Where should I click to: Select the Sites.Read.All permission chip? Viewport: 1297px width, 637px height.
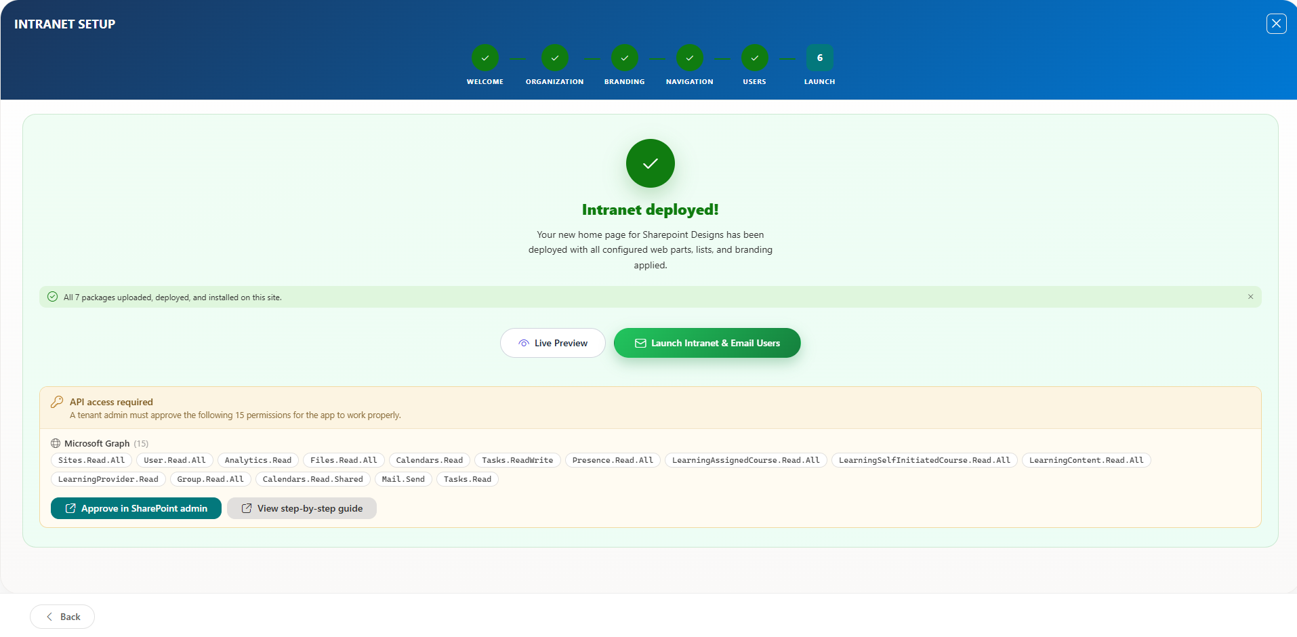coord(91,460)
